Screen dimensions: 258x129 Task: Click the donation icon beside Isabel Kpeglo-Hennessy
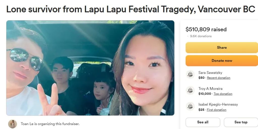click(x=190, y=106)
